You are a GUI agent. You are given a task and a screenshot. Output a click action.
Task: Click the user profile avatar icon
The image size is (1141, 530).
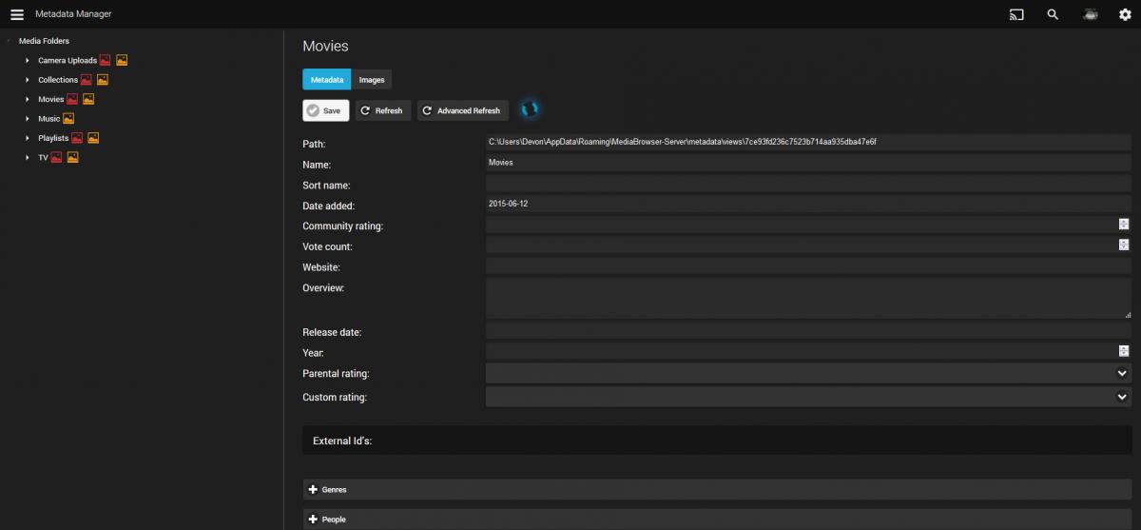[x=1090, y=14]
